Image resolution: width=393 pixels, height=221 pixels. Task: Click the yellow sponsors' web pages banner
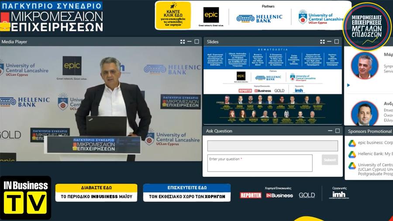tap(173, 16)
